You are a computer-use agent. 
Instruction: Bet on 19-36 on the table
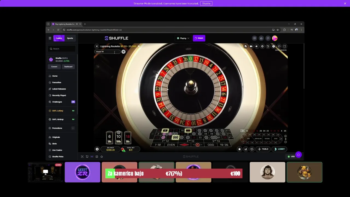pos(224,145)
